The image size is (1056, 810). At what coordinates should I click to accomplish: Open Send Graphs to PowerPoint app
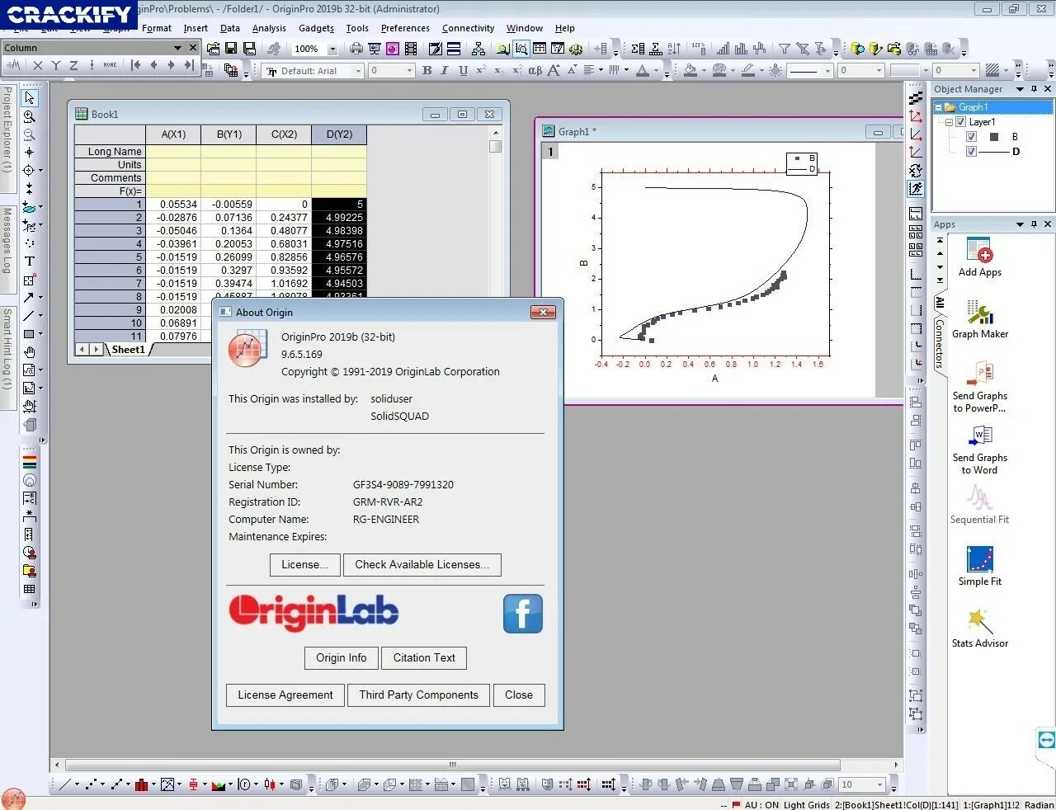980,386
